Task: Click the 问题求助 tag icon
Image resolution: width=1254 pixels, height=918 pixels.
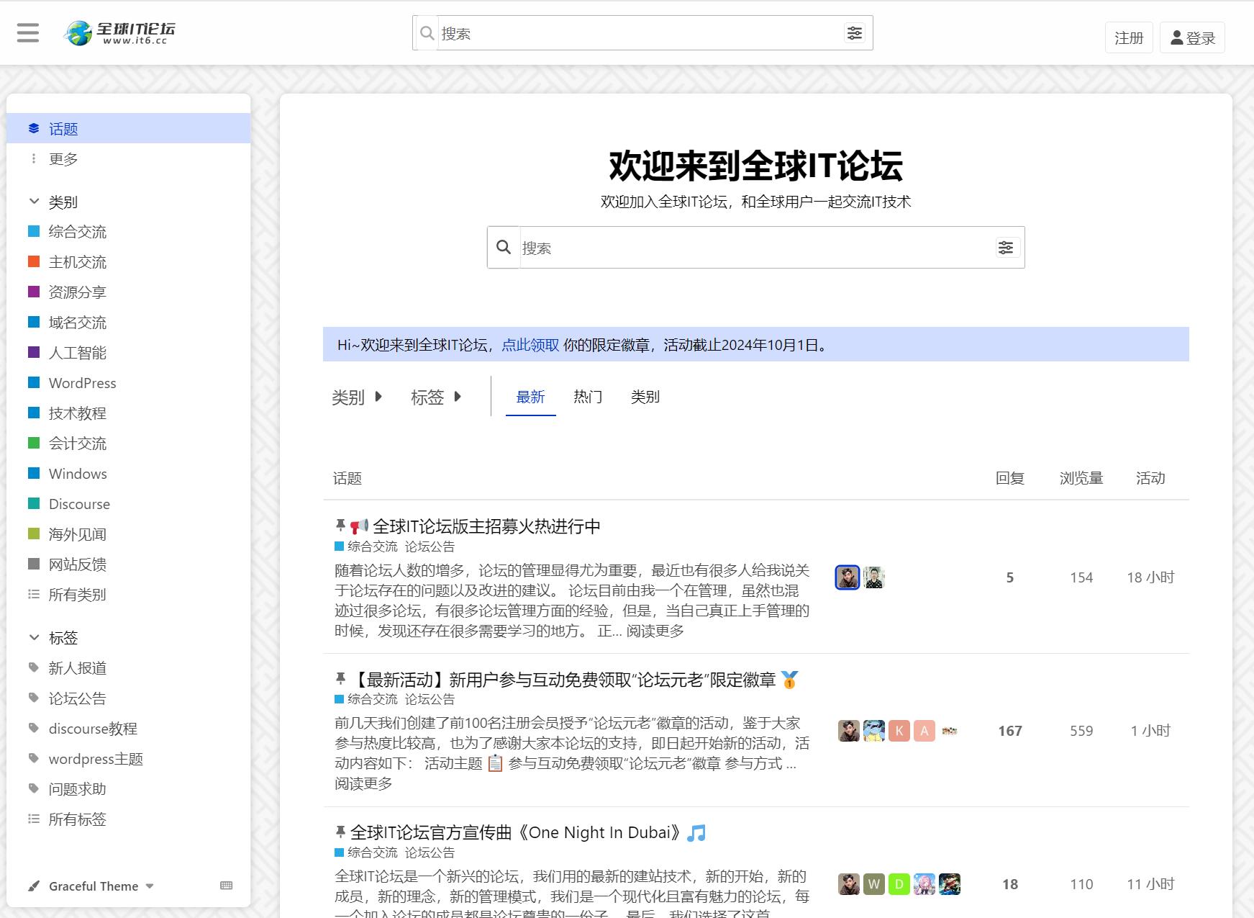Action: pos(33,788)
